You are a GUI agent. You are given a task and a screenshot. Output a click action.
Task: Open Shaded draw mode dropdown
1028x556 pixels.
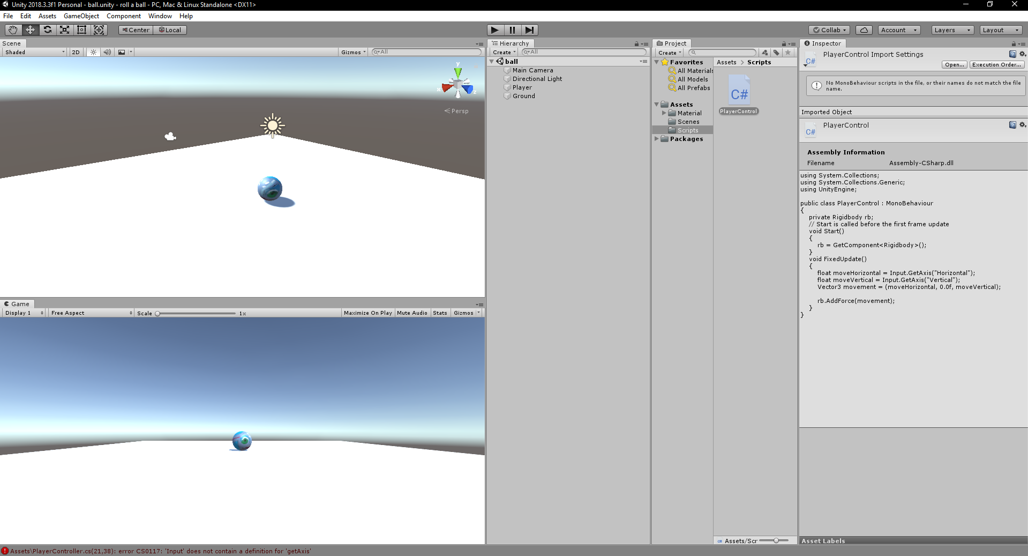[34, 52]
